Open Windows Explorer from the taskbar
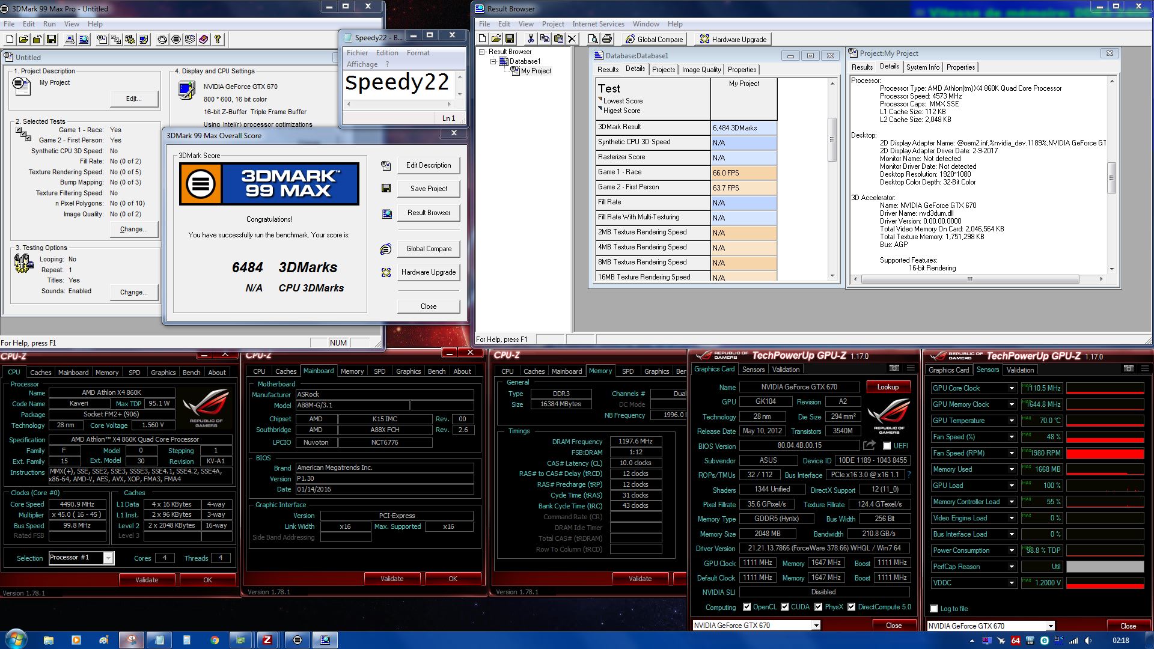 (x=48, y=640)
